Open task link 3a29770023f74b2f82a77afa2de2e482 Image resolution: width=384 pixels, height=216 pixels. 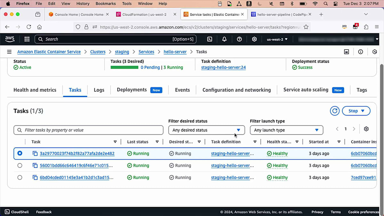pos(77,154)
